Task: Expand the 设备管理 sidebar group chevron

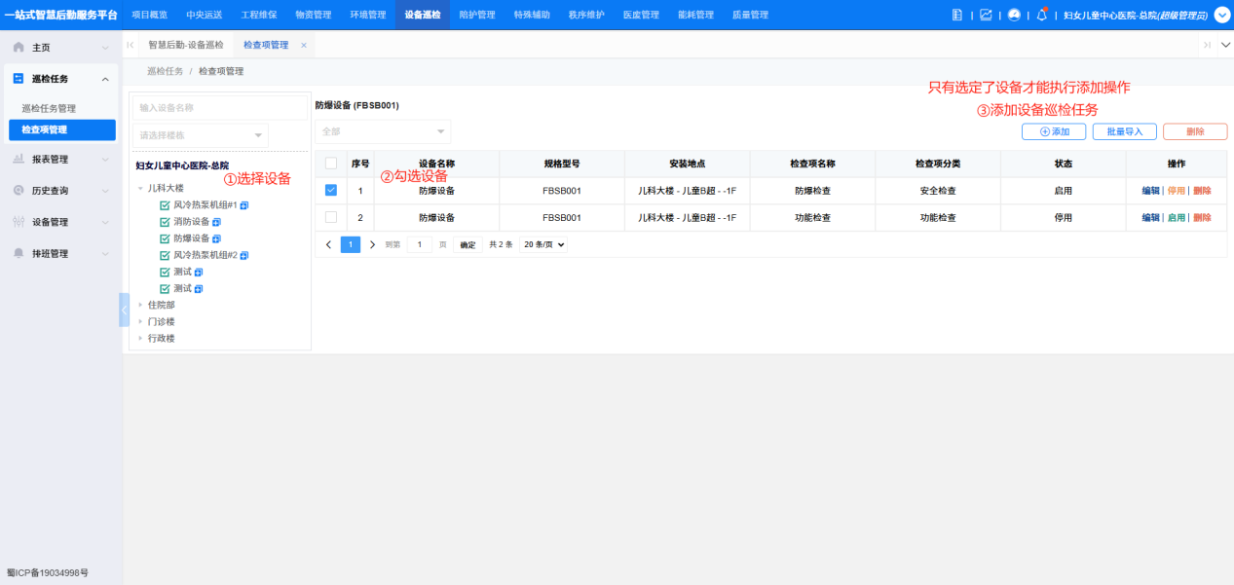Action: [x=105, y=222]
